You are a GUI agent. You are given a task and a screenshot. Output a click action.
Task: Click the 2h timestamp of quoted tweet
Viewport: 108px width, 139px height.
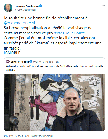click(57, 62)
